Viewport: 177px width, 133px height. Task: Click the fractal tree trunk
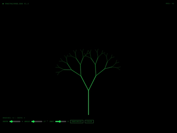[88, 102]
